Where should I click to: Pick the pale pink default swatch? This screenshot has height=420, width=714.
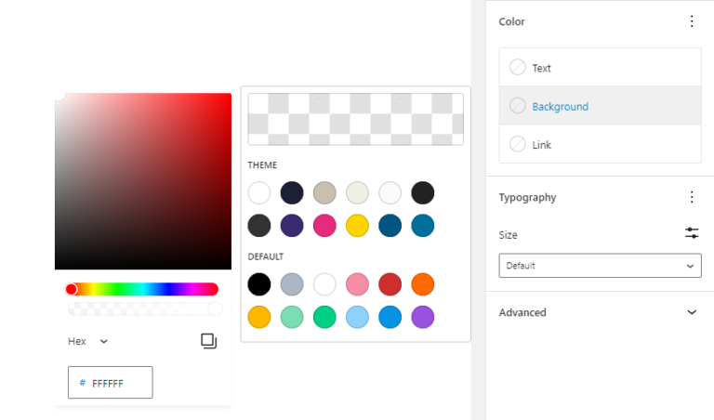[357, 284]
